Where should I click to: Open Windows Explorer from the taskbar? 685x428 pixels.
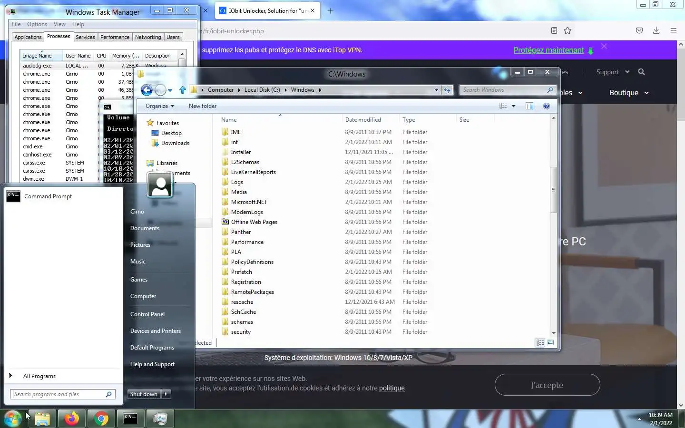[x=42, y=418]
